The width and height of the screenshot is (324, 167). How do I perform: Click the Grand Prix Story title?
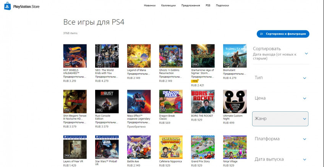click(x=201, y=161)
